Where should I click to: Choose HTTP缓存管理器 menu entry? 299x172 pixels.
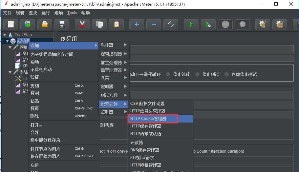pos(160,126)
